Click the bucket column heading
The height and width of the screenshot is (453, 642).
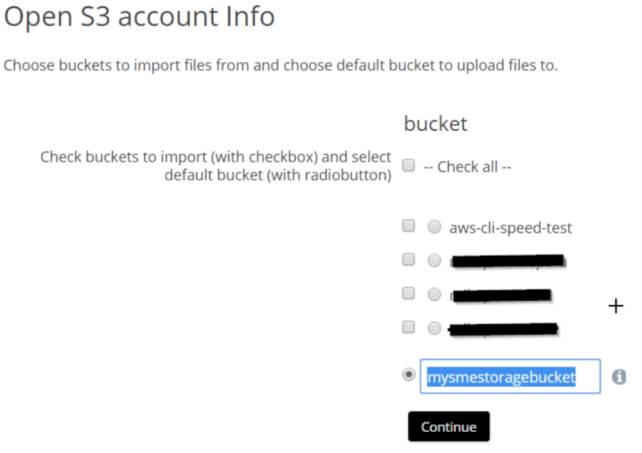point(435,123)
